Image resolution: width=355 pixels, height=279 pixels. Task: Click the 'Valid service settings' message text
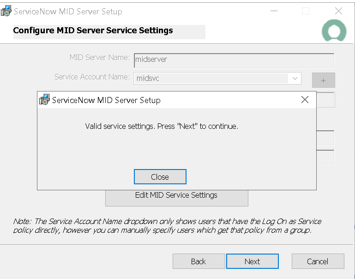pyautogui.click(x=162, y=126)
